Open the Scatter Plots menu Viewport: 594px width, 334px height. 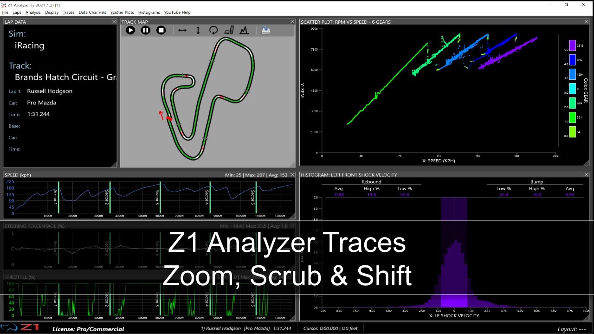coord(123,13)
